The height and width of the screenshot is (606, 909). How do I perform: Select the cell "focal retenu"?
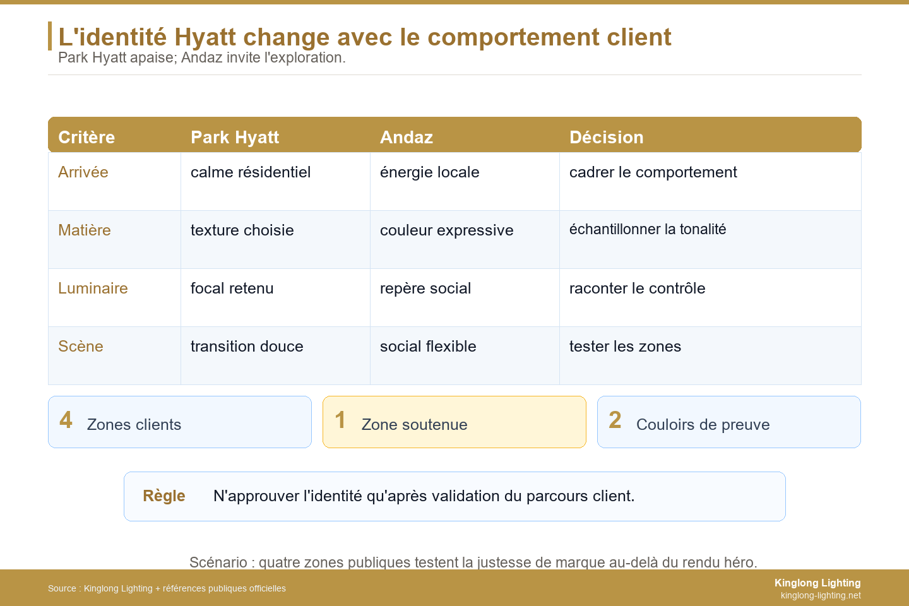(232, 288)
